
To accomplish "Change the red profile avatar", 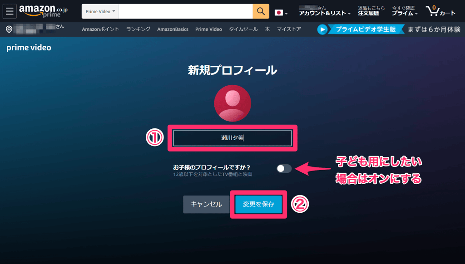I will (x=232, y=103).
